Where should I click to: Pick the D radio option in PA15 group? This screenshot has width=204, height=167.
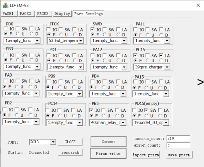point(160,88)
